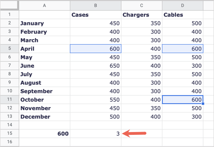Viewport: 214px width, 147px height.
Task: Click the January label cell
Action: 44,23
